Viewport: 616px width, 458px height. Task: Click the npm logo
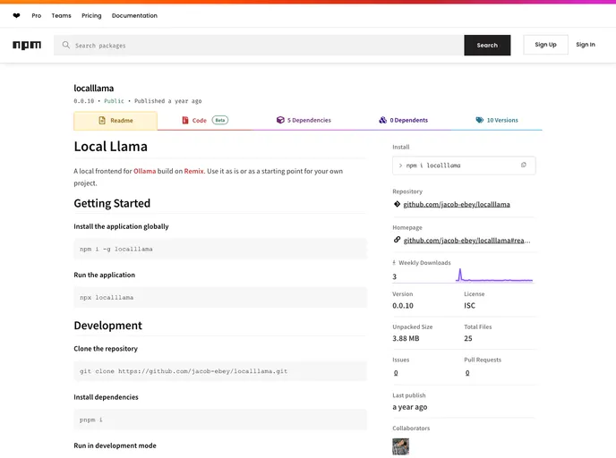click(x=27, y=45)
